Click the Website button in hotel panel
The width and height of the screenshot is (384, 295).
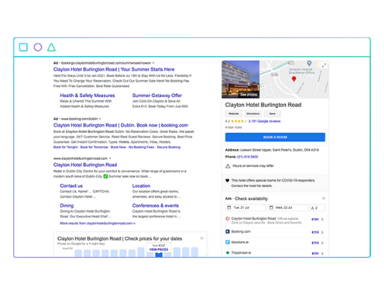[x=234, y=114]
